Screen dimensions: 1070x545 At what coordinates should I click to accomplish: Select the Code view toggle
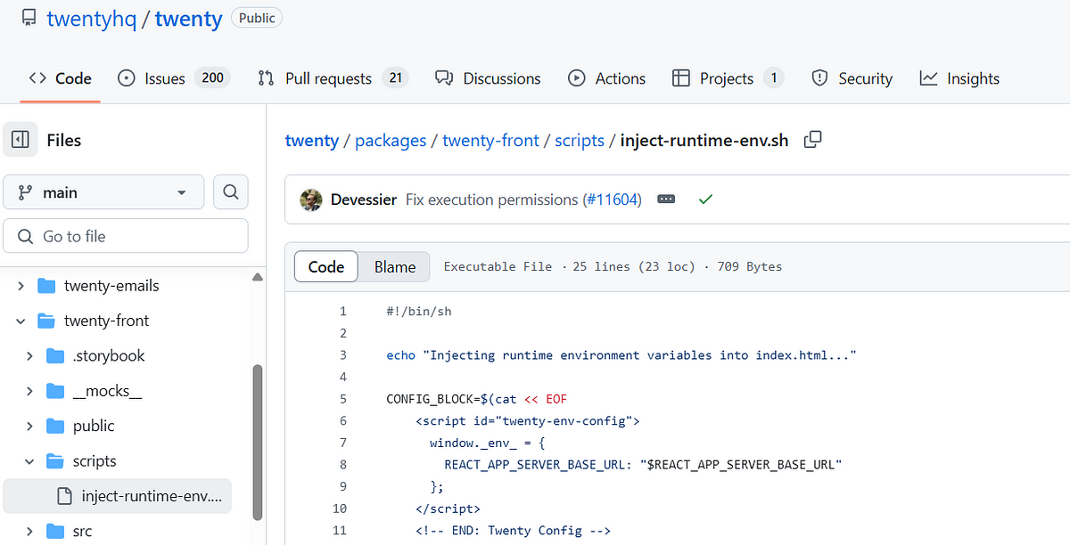click(x=326, y=266)
